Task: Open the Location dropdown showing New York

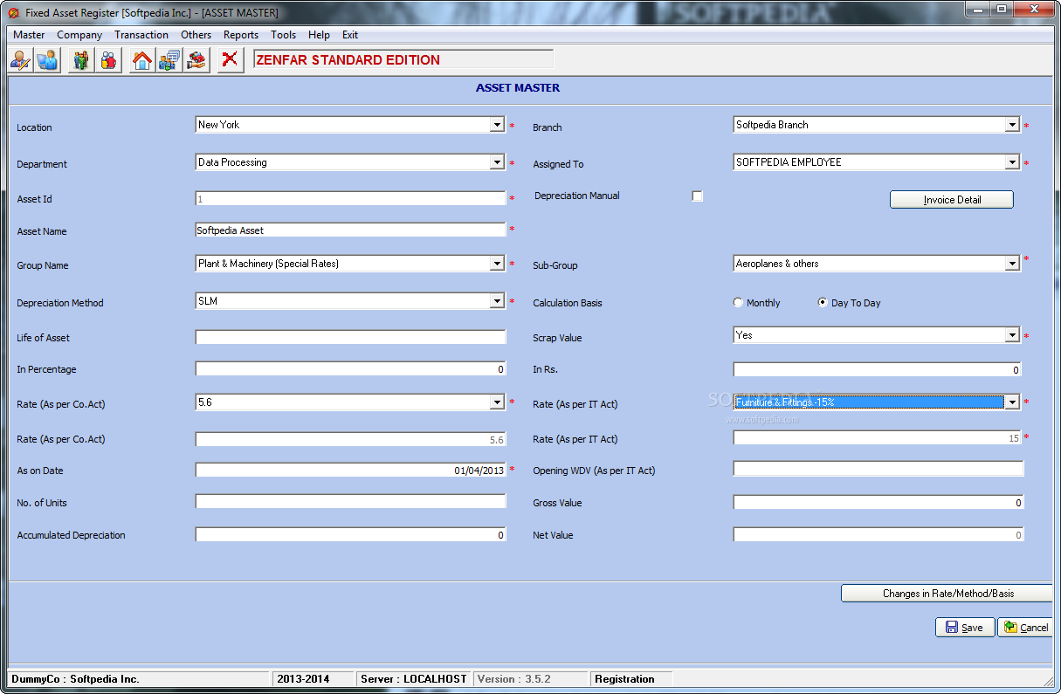Action: (497, 126)
